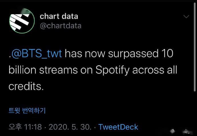
Task: Open the @chartdata handle
Action: click(x=61, y=26)
